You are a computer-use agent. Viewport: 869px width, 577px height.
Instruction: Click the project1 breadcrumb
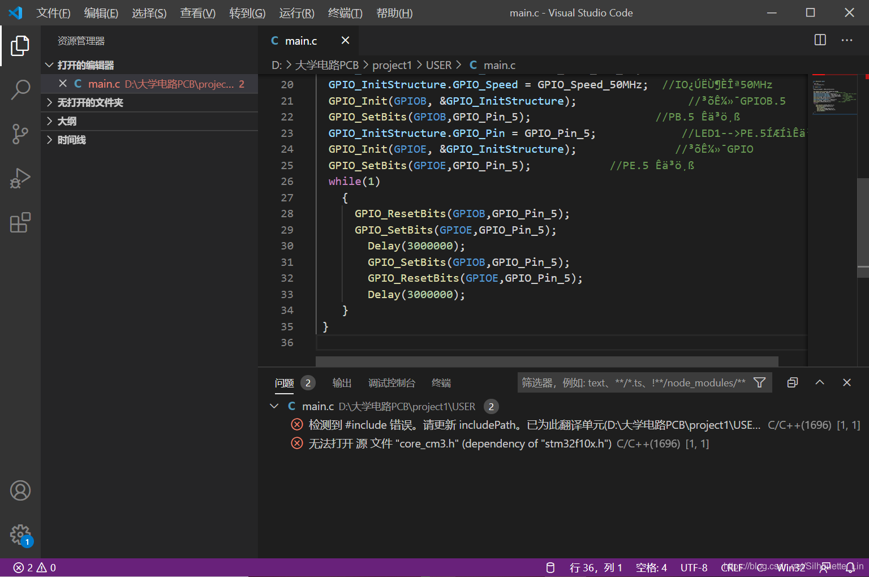392,65
